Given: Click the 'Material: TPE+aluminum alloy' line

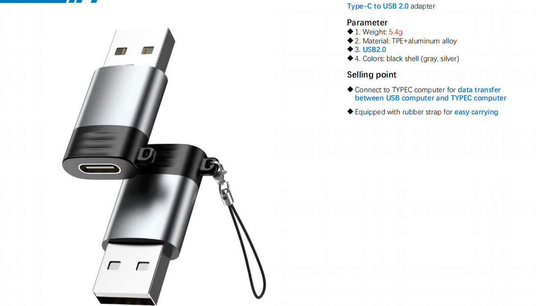Looking at the screenshot, I should 406,41.
